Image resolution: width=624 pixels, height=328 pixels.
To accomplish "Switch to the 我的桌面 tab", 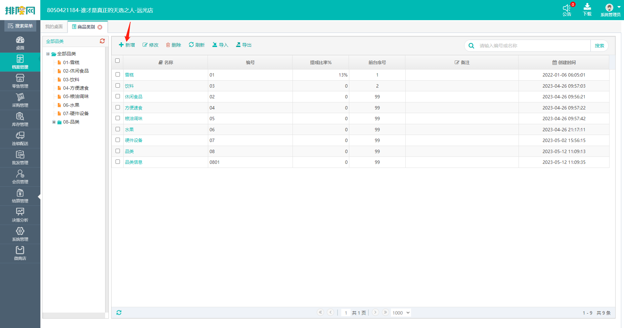I will tap(54, 27).
